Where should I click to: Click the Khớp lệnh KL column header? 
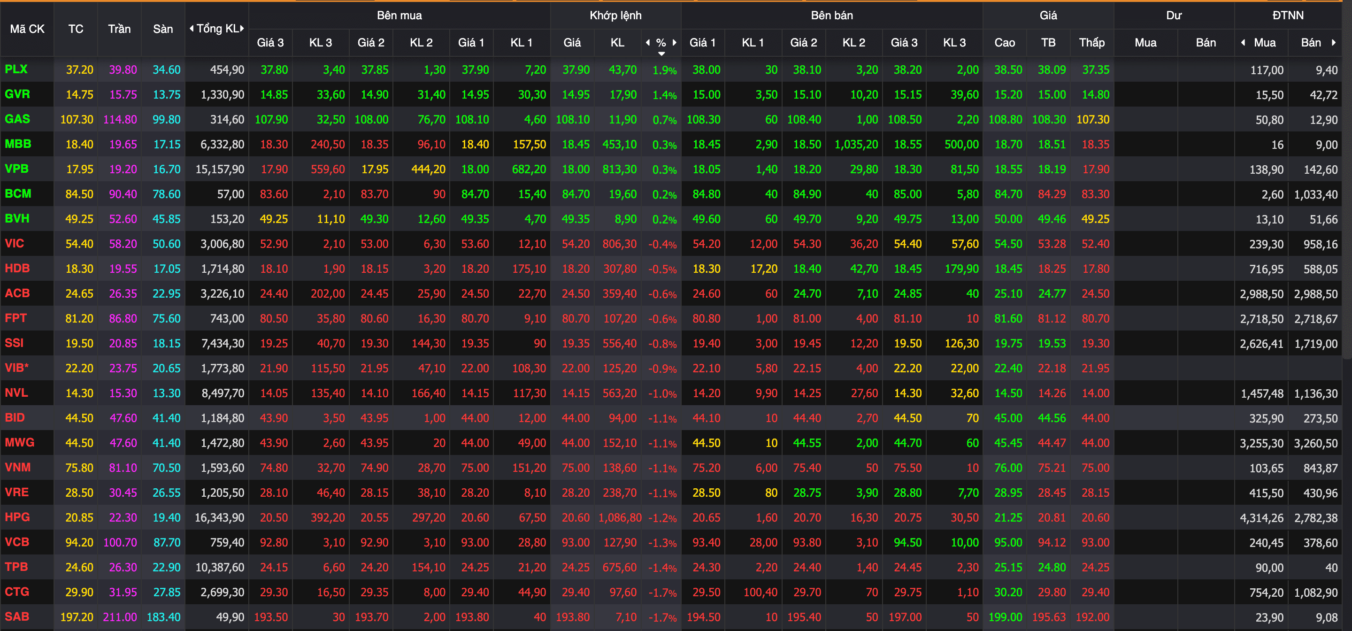[x=617, y=43]
